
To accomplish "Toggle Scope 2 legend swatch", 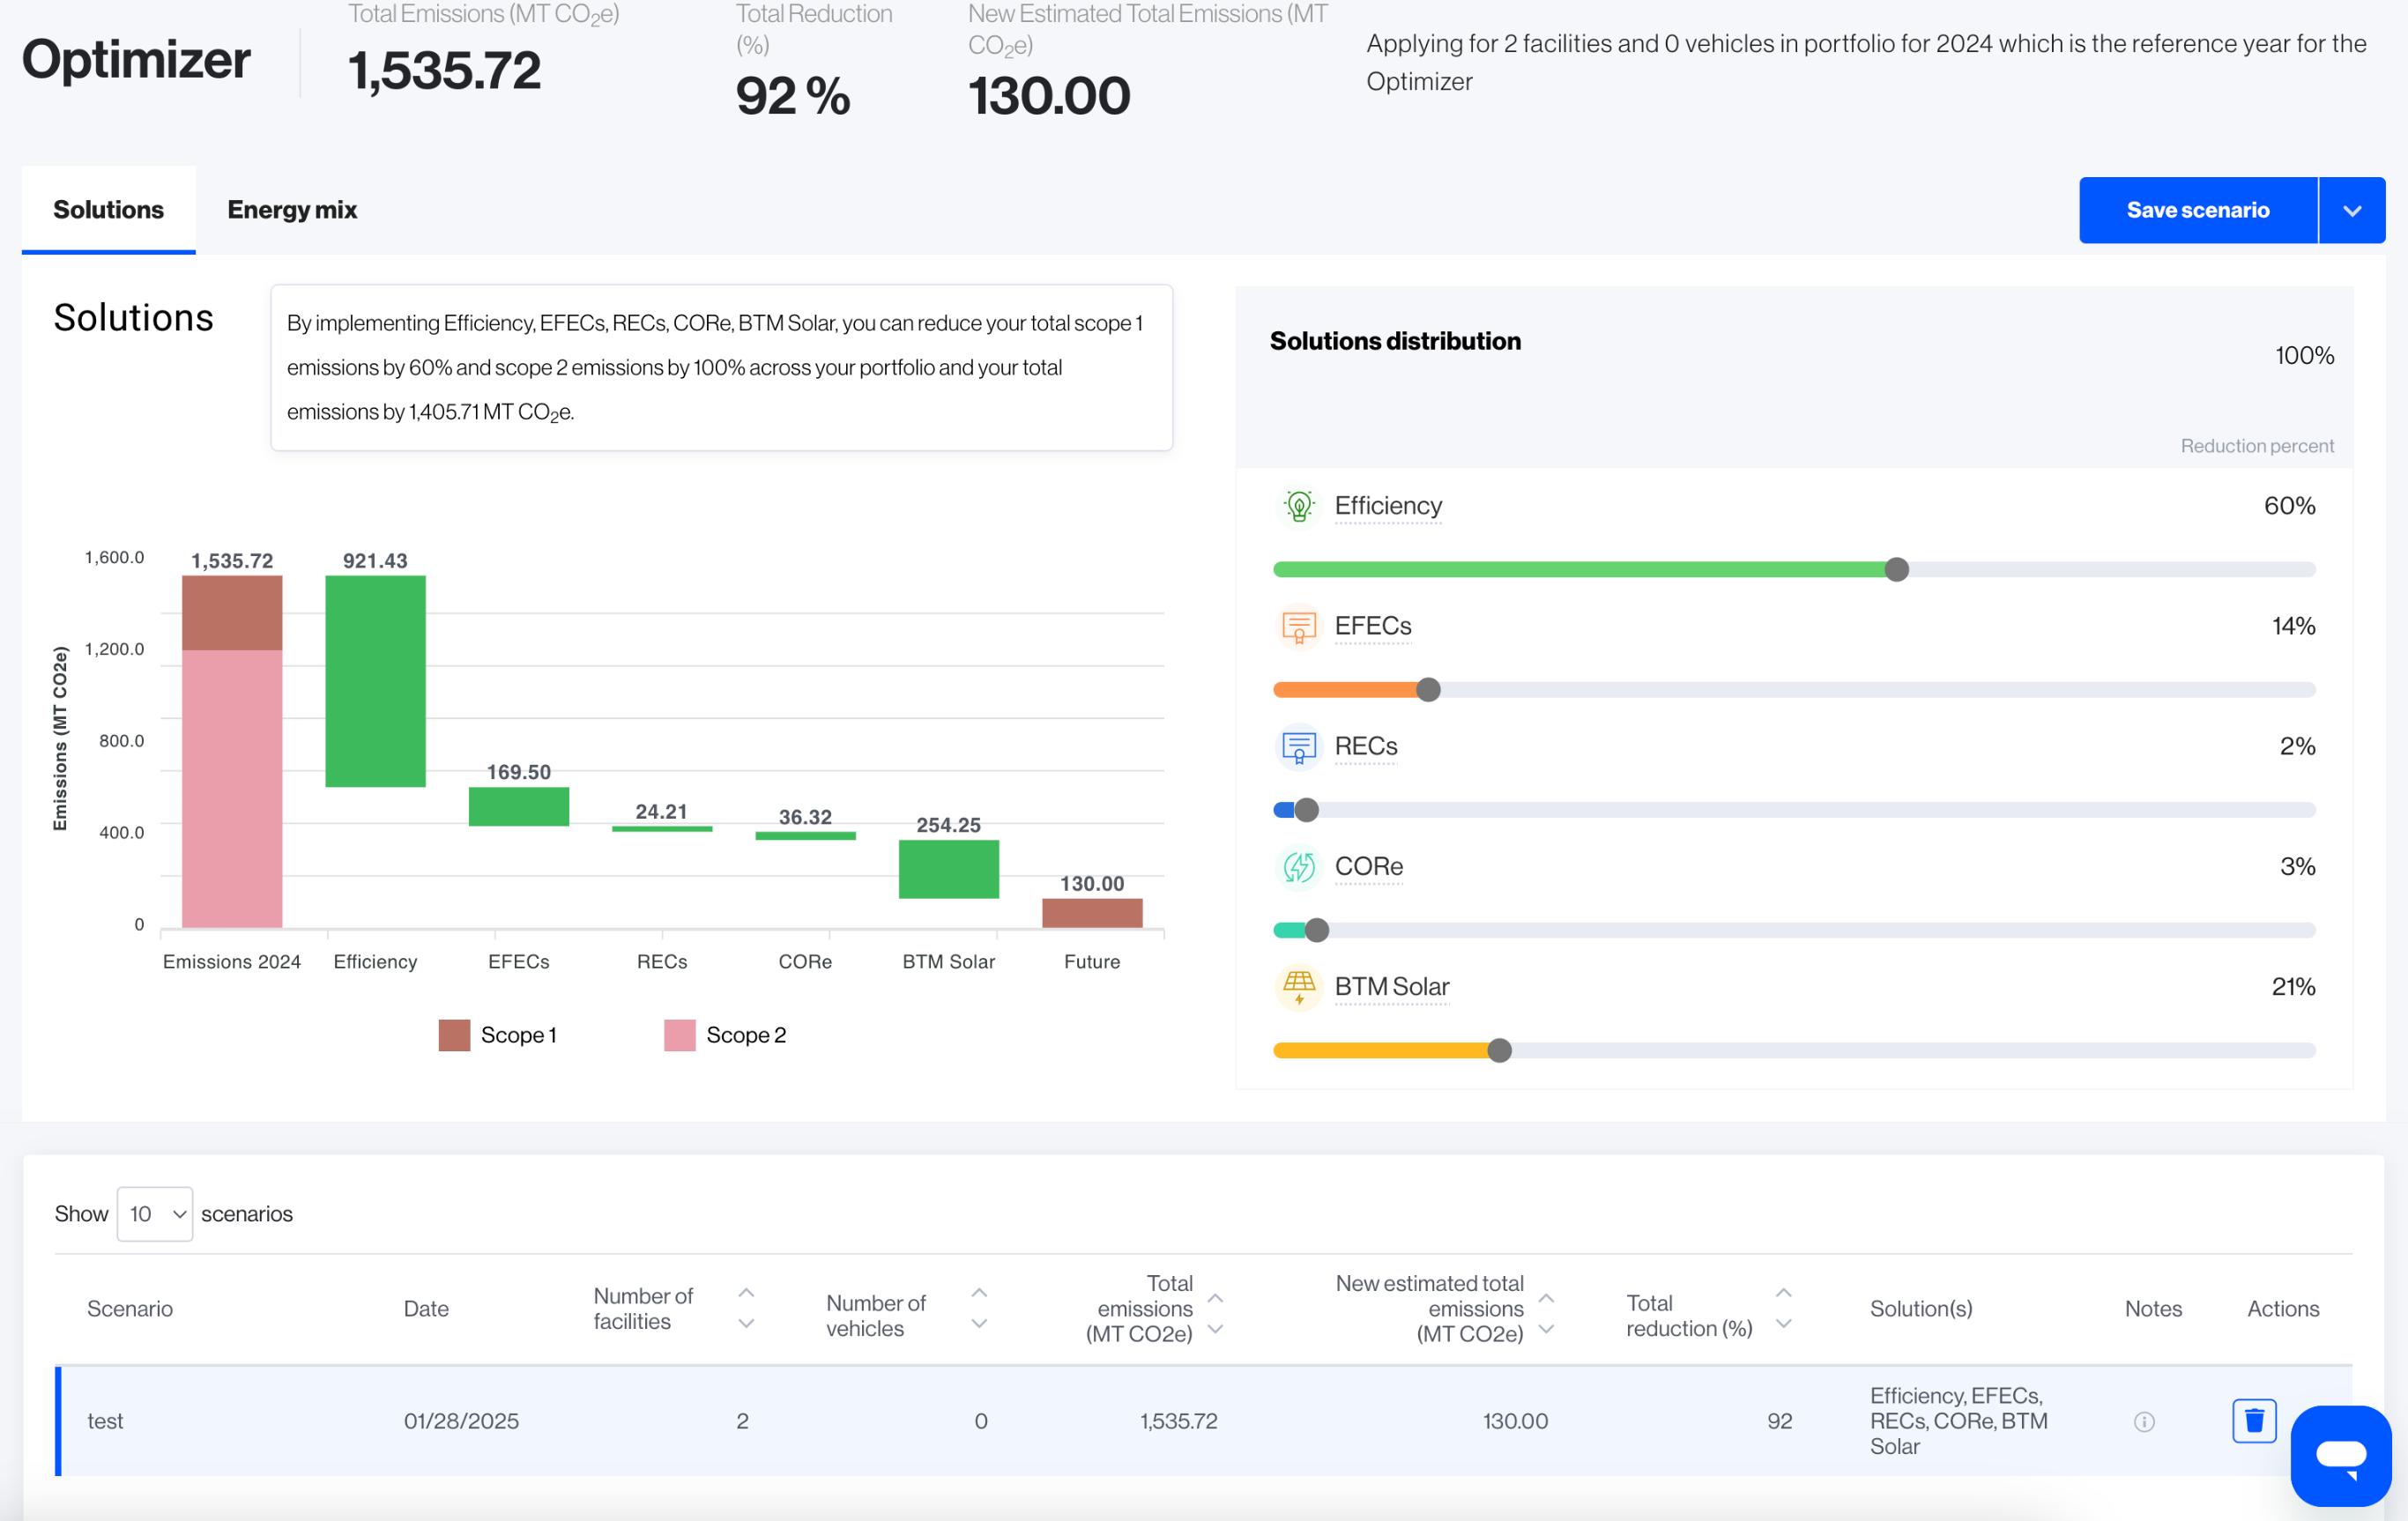I will (679, 1035).
